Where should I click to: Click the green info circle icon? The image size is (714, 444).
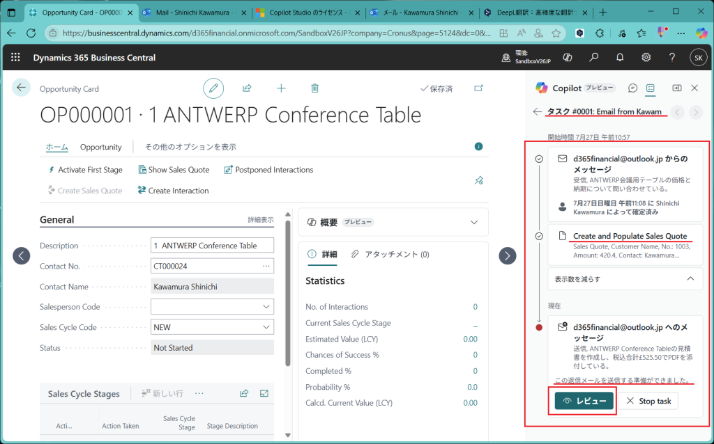point(478,146)
